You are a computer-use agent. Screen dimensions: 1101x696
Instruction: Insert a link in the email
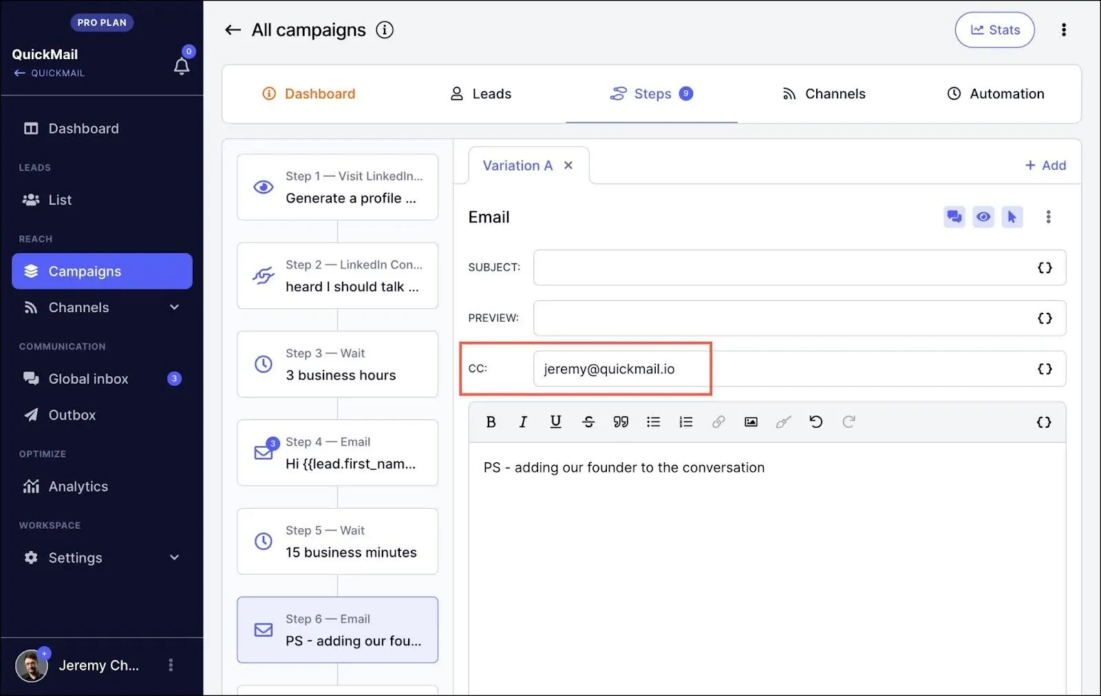tap(718, 422)
